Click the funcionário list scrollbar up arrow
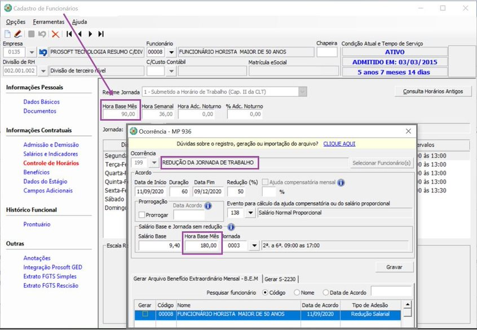The image size is (477, 330). 407,305
